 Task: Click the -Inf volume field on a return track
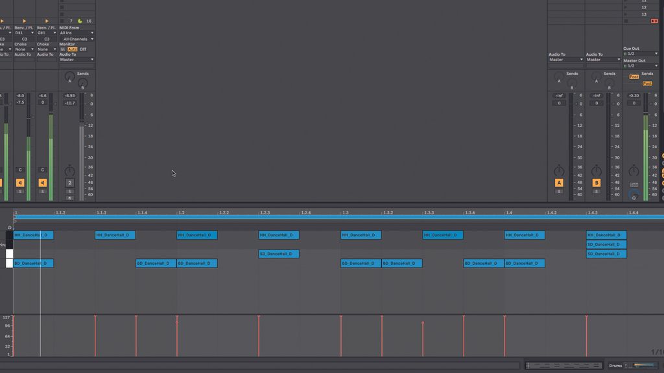[558, 95]
